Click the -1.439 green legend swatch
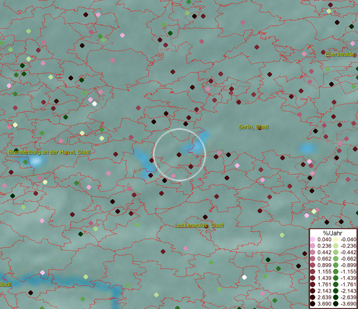 click(336, 278)
